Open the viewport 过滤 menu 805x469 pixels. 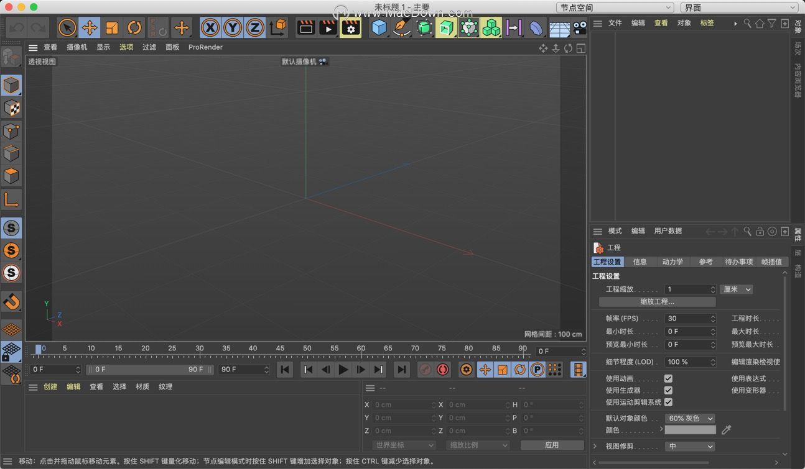149,47
